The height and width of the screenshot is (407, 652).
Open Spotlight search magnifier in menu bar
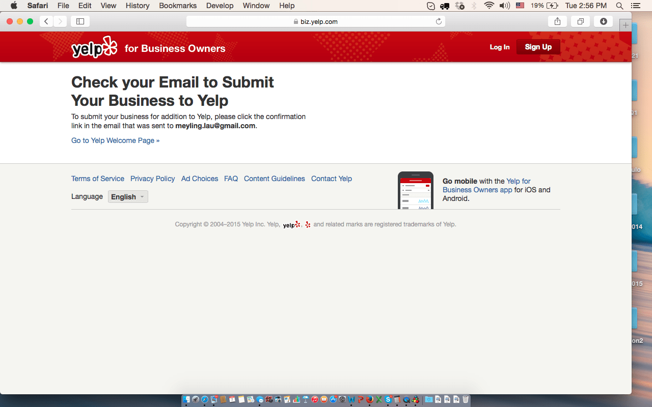620,6
